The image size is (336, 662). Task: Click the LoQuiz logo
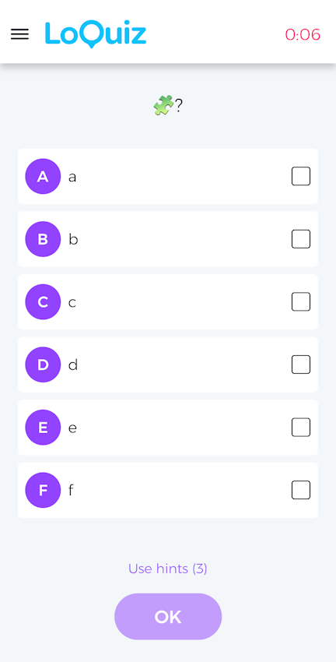pos(96,34)
